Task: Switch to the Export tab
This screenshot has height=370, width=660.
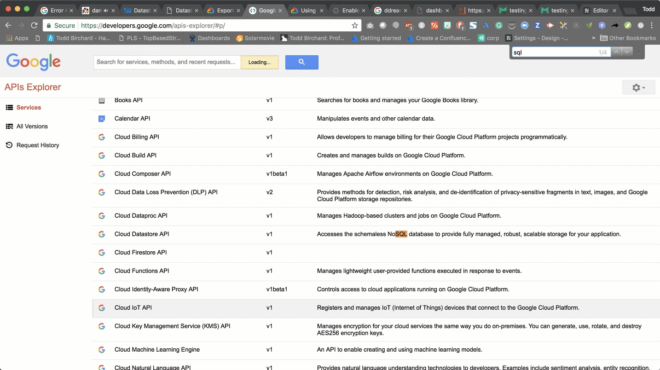Action: coord(225,10)
